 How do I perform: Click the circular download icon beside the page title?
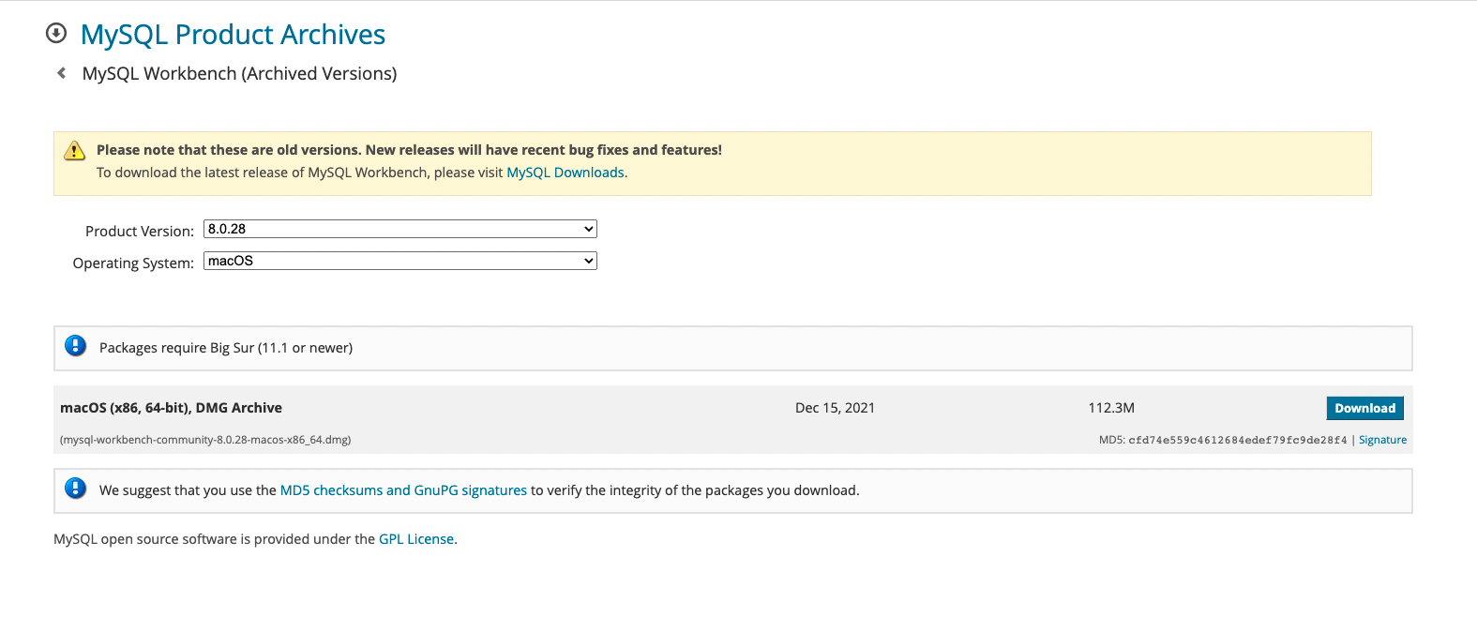(56, 34)
